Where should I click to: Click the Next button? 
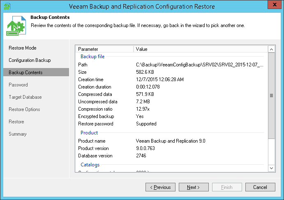tap(194, 187)
